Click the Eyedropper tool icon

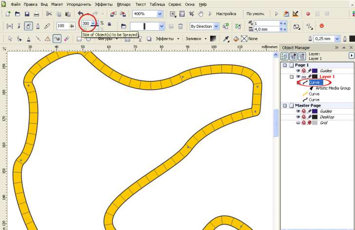226,39
